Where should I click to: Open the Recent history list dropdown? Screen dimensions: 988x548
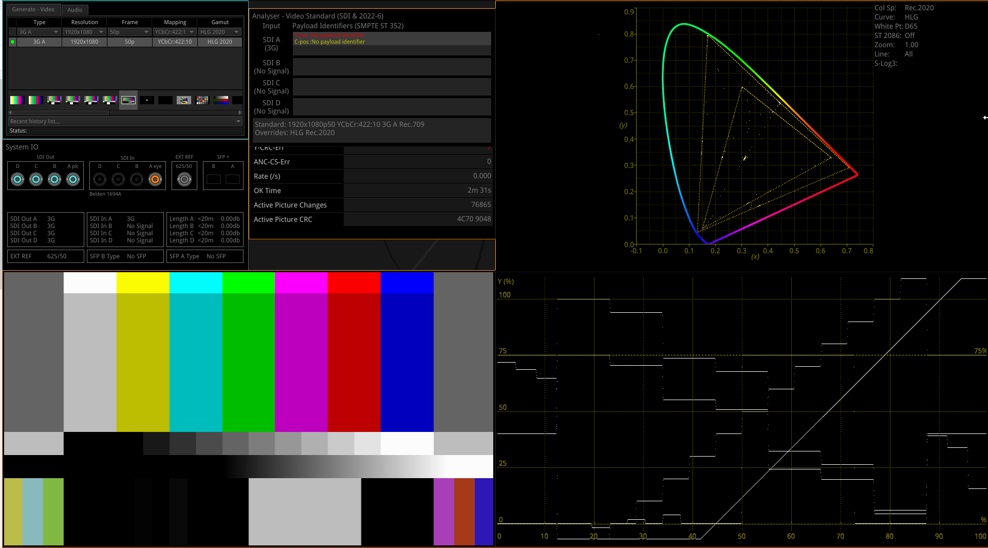click(x=125, y=121)
